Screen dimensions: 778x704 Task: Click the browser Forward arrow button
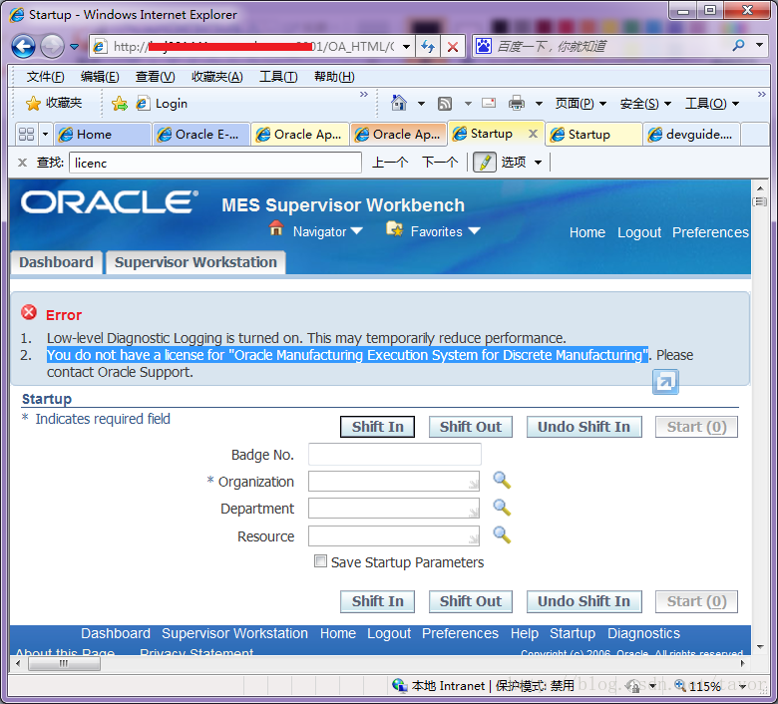pyautogui.click(x=52, y=47)
